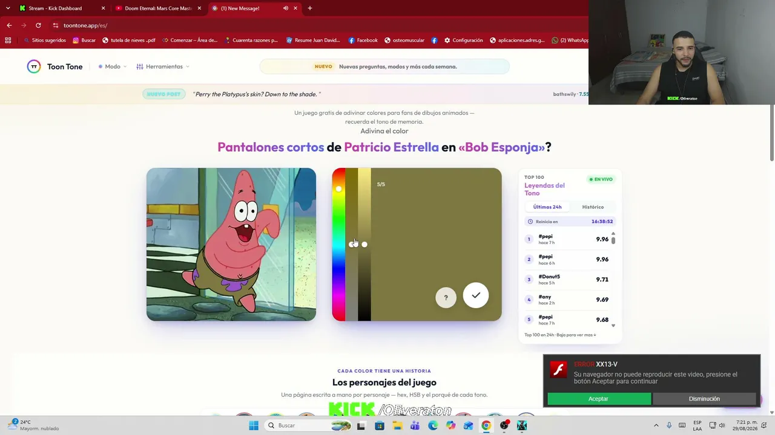Mute the audio on the New Message tab
The height and width of the screenshot is (435, 775).
286,8
